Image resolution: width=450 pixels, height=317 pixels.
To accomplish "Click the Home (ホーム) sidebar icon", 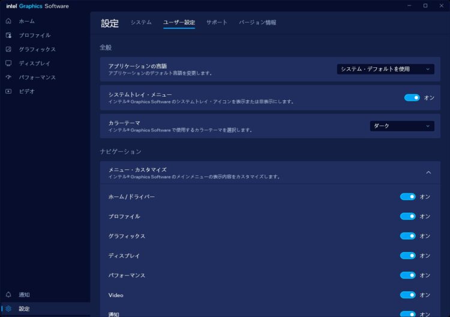I will (8, 21).
